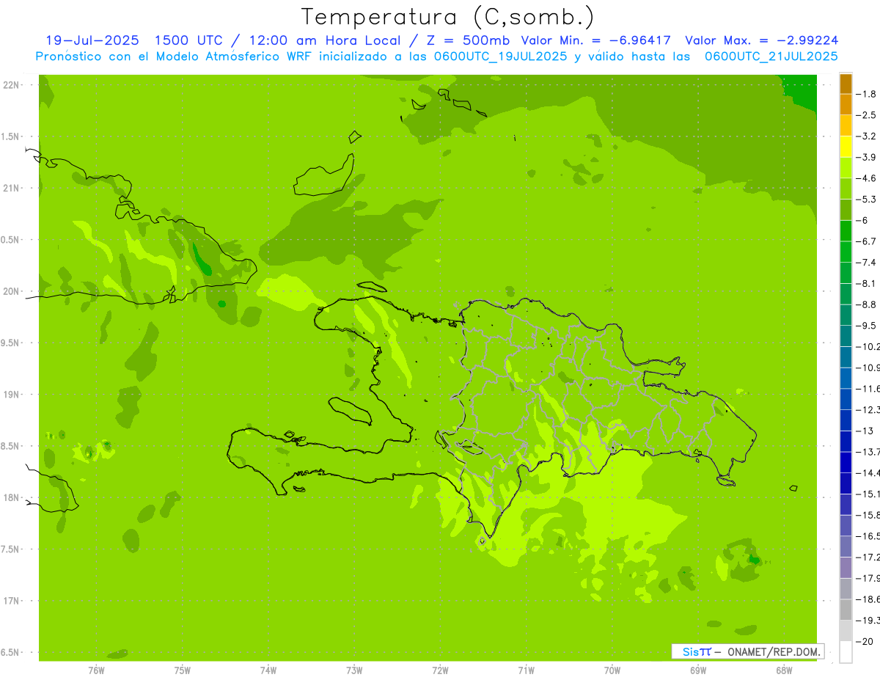
Task: Click the '75W' longitude tick label
Action: pyautogui.click(x=183, y=670)
